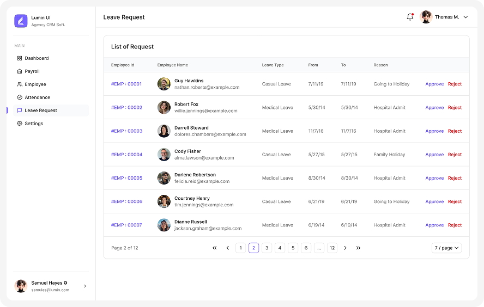Jump to first page with double arrow
484x307 pixels.
click(214, 248)
